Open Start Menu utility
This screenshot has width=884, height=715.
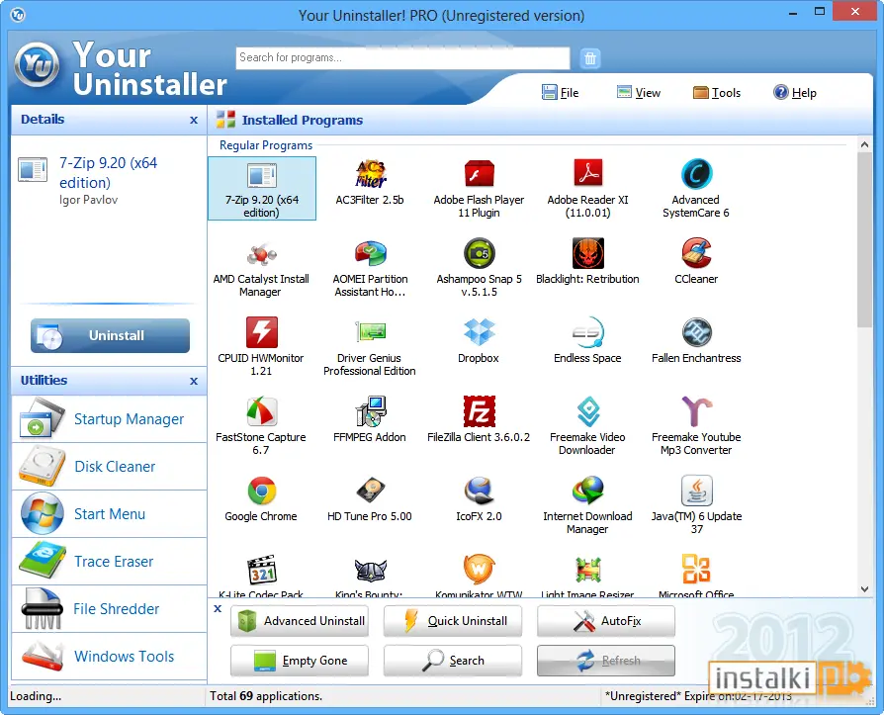(110, 513)
